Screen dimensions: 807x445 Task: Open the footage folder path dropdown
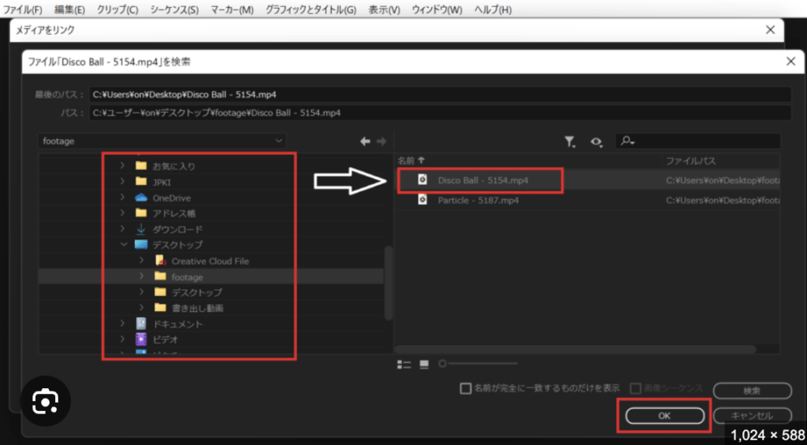[279, 141]
